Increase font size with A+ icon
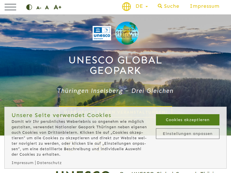 tap(57, 7)
